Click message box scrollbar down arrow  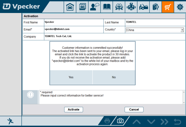pos(184,103)
